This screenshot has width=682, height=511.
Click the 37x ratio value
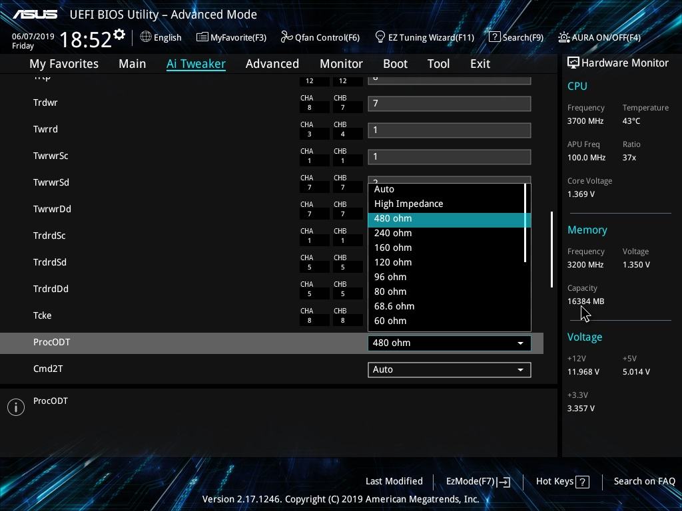pos(629,158)
